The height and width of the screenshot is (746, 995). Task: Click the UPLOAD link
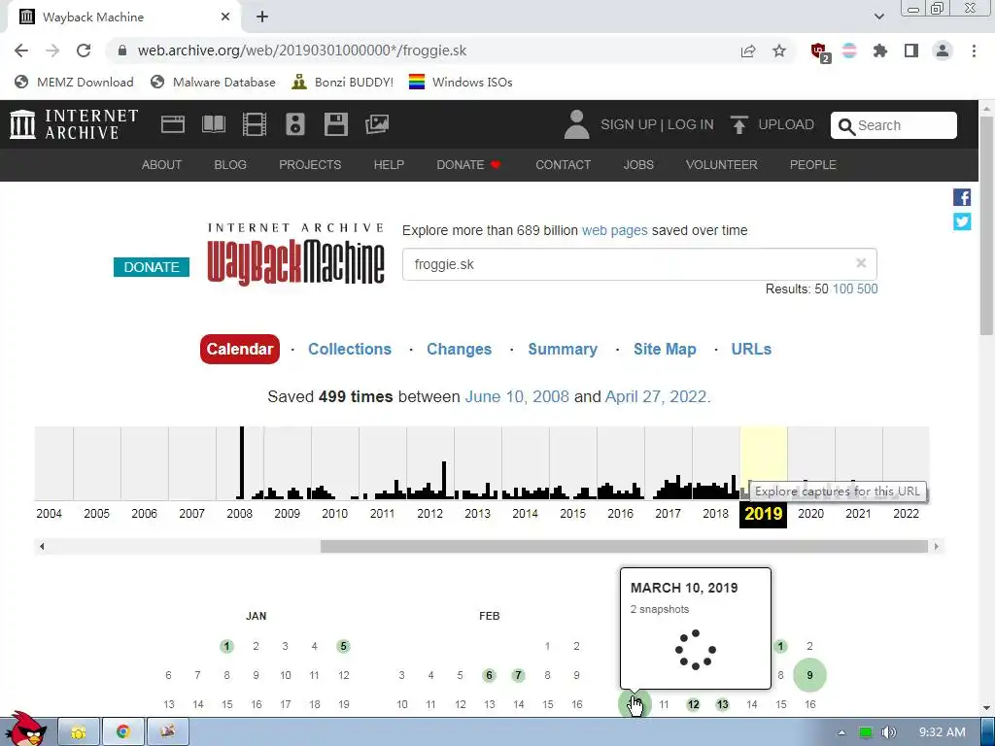click(x=785, y=124)
